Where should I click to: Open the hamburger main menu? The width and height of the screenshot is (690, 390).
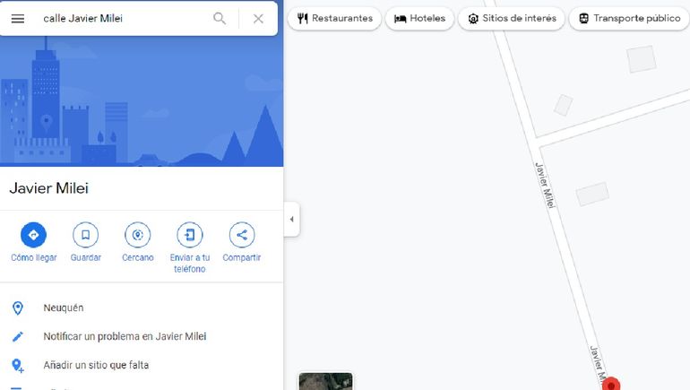(x=18, y=19)
